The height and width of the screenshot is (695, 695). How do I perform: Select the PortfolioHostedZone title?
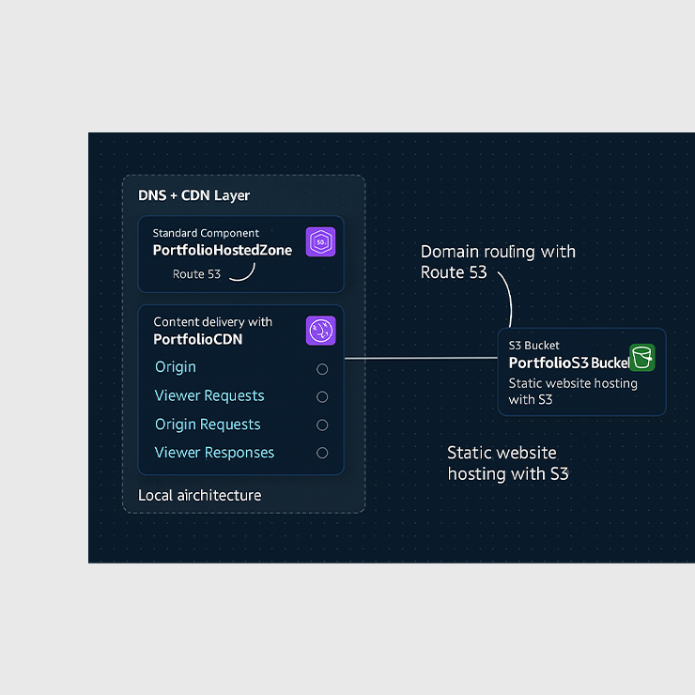point(223,251)
